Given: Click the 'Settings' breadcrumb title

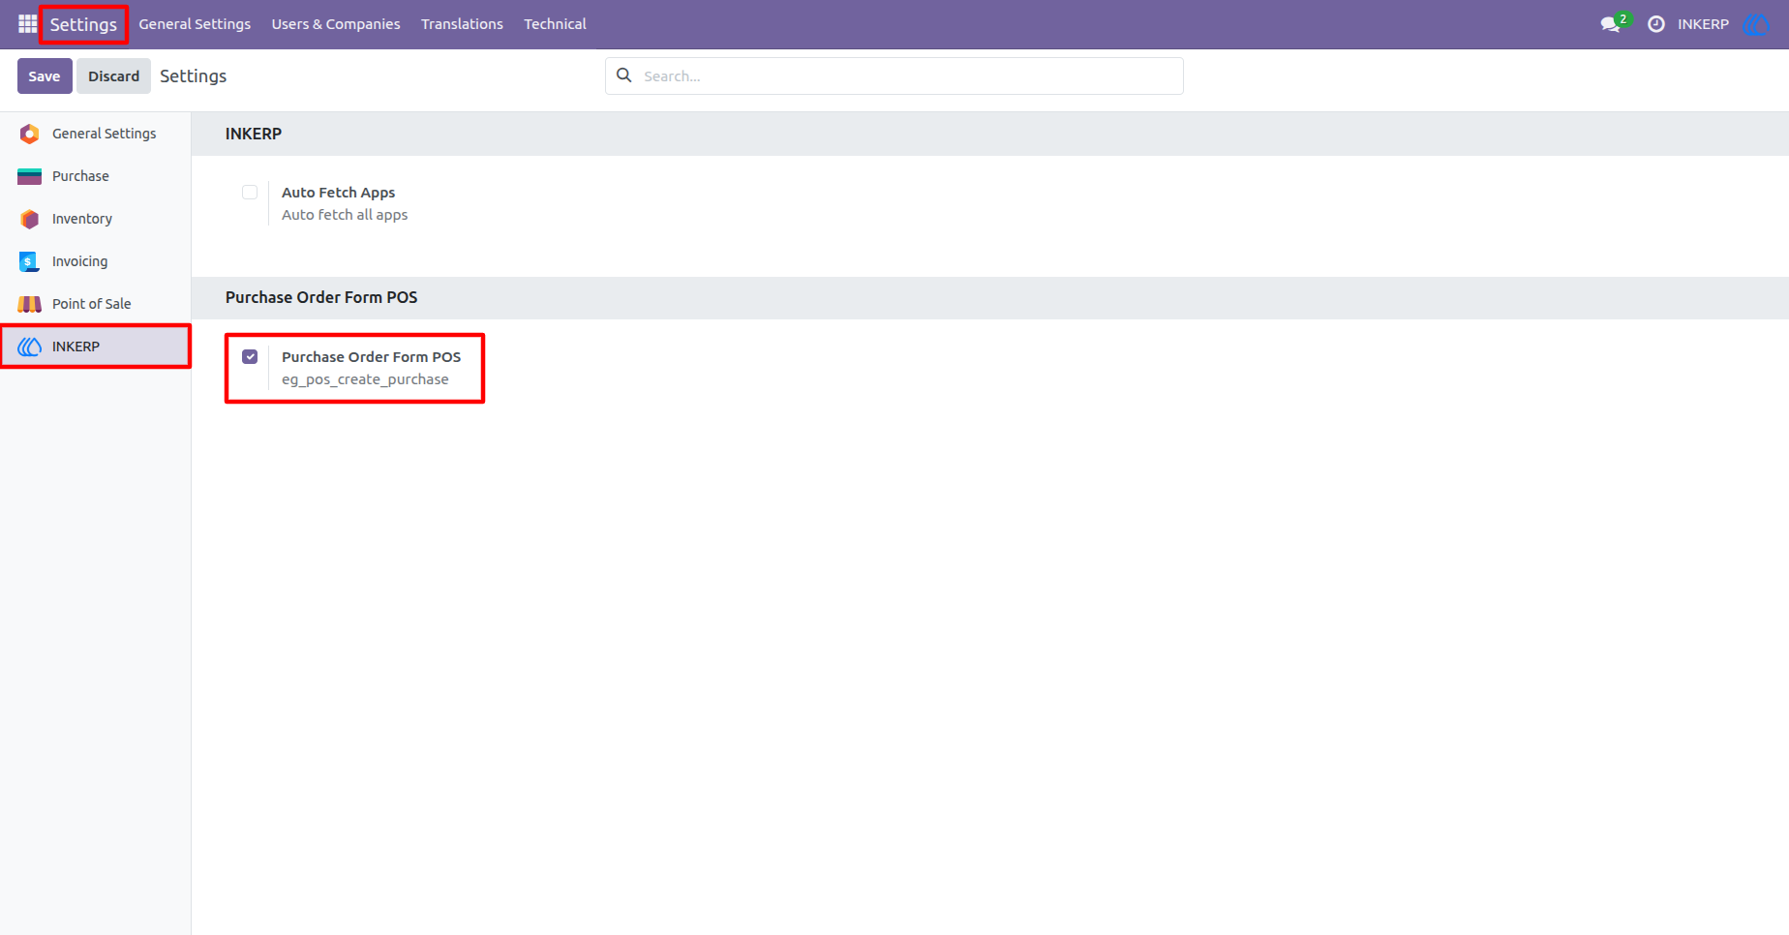Looking at the screenshot, I should click(193, 75).
